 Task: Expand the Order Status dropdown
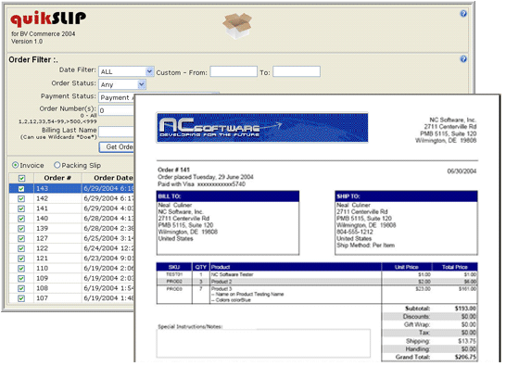(122, 84)
